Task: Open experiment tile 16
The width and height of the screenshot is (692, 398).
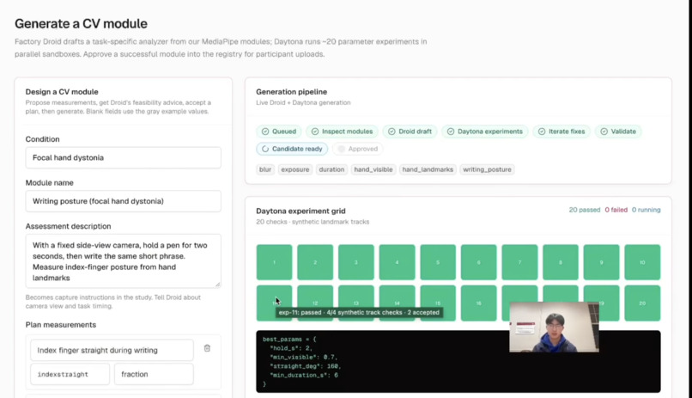Action: [x=479, y=303]
